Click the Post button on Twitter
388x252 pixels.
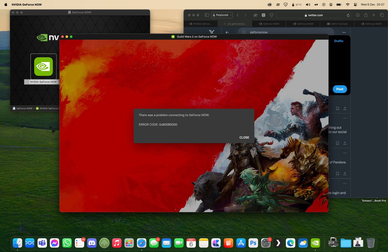pos(339,89)
